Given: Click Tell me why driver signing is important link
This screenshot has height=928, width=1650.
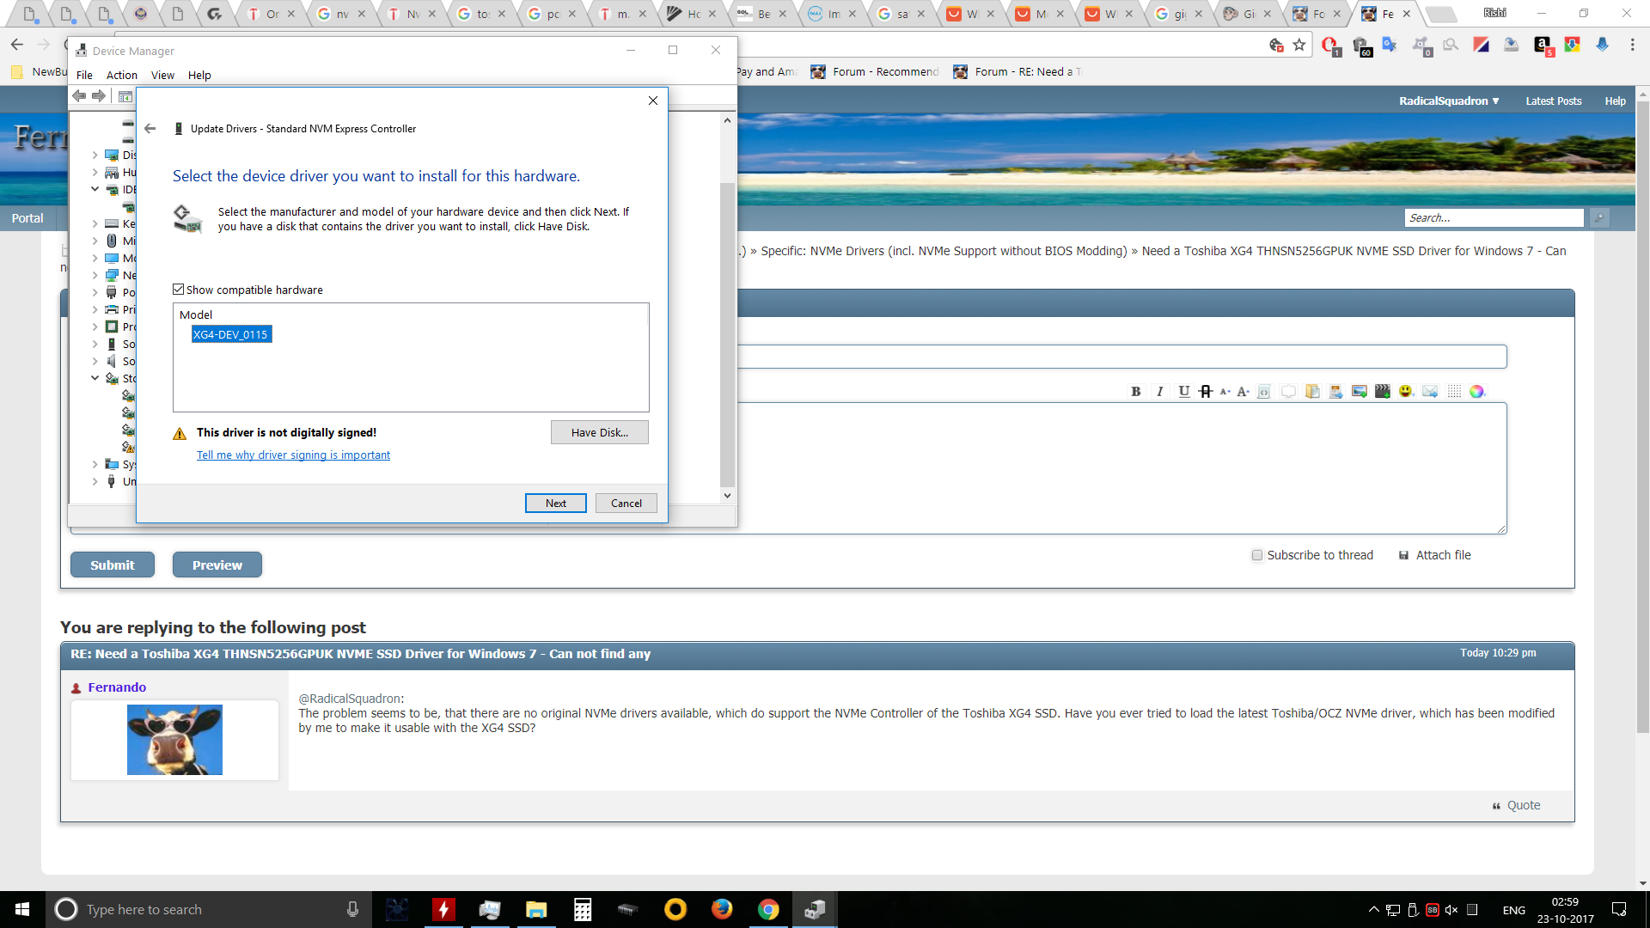Looking at the screenshot, I should pos(294,455).
